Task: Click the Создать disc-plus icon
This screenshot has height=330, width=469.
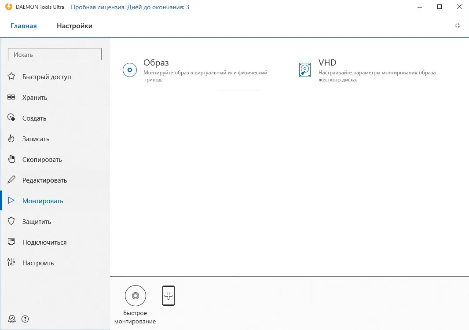Action: pyautogui.click(x=11, y=117)
